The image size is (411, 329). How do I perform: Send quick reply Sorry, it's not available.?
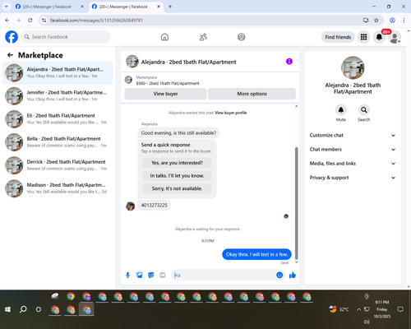(x=177, y=188)
